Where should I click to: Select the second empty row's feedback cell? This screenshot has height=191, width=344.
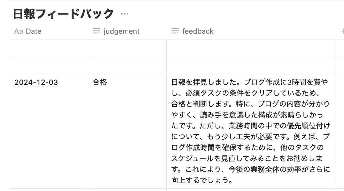250,65
